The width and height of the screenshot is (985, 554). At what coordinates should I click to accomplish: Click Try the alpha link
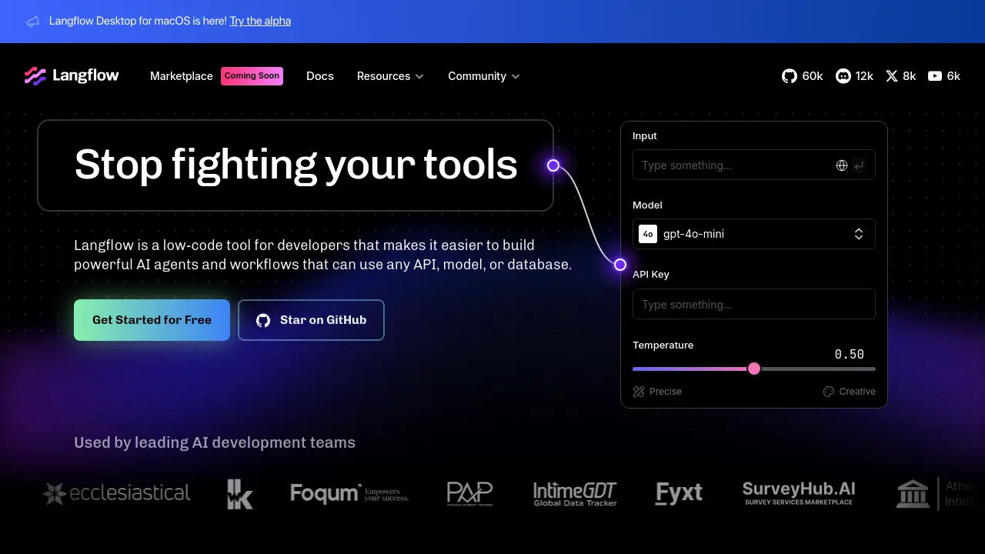[x=260, y=22]
